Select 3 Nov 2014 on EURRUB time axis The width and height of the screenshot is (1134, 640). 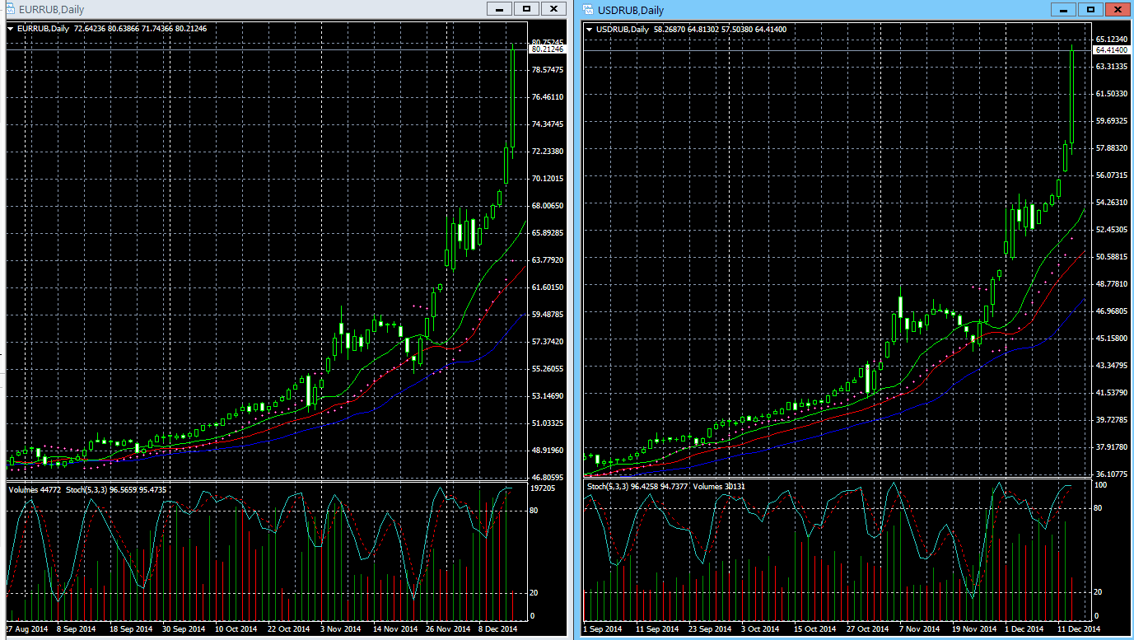click(x=340, y=628)
